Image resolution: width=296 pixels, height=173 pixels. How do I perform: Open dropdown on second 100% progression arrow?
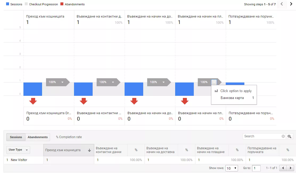[x=113, y=82]
